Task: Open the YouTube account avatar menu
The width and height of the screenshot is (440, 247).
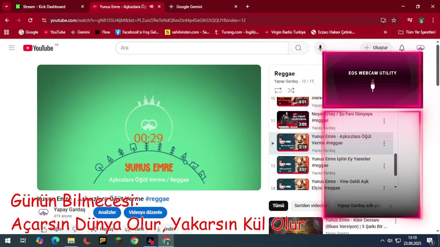Action: pyautogui.click(x=420, y=48)
